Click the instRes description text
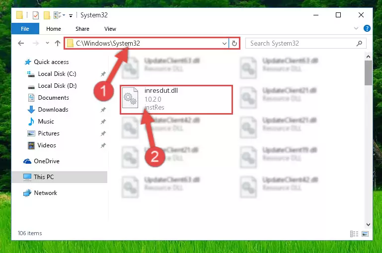This screenshot has height=253, width=382. pyautogui.click(x=154, y=107)
